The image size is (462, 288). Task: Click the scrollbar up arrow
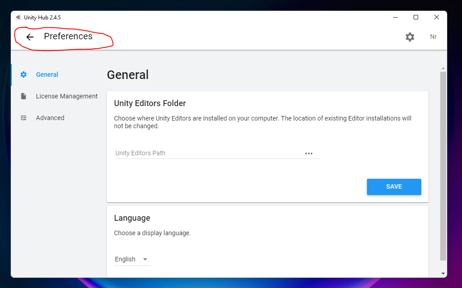pos(443,68)
